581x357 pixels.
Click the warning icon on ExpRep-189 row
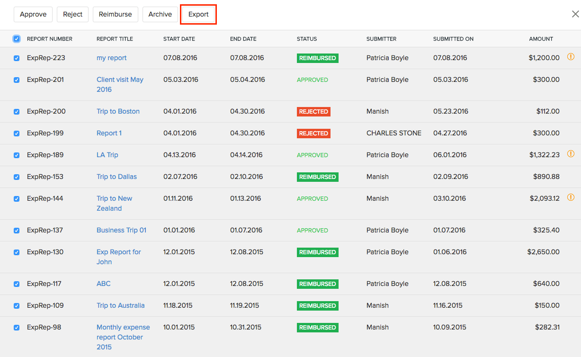point(571,154)
